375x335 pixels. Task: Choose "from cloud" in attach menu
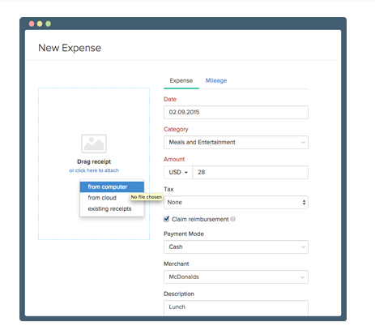(102, 198)
